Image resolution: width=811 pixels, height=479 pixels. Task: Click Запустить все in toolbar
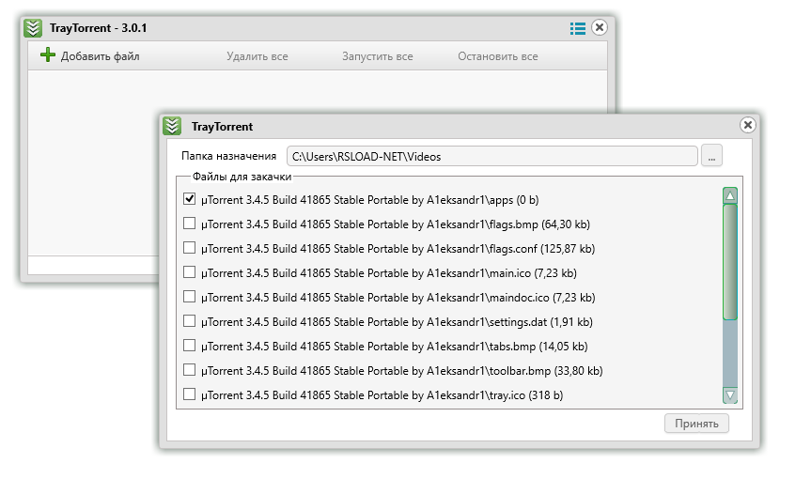(x=378, y=56)
